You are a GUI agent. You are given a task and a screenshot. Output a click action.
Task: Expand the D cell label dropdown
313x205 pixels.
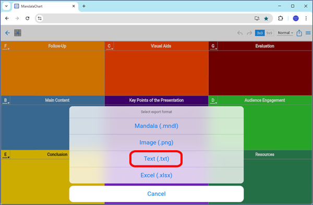pos(213,100)
